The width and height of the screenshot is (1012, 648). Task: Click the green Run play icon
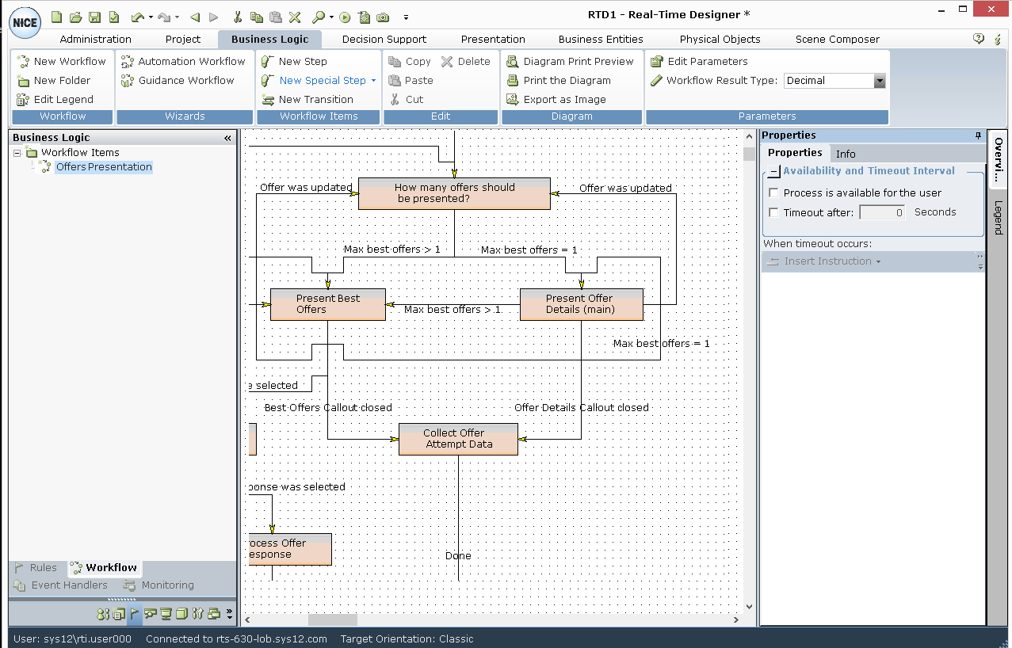[345, 17]
